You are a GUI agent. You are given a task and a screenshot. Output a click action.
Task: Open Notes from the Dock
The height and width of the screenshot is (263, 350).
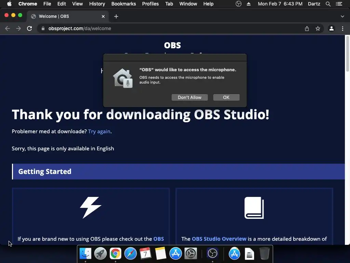(161, 253)
